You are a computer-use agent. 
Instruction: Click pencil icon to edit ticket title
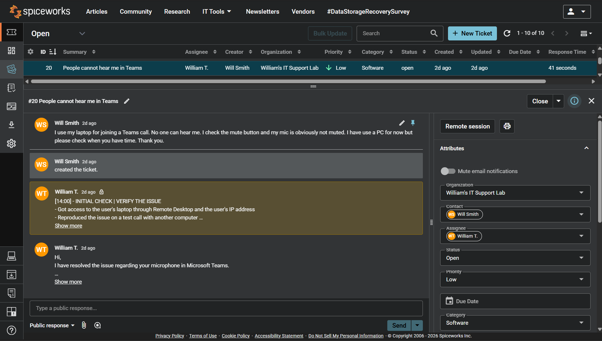click(x=127, y=101)
